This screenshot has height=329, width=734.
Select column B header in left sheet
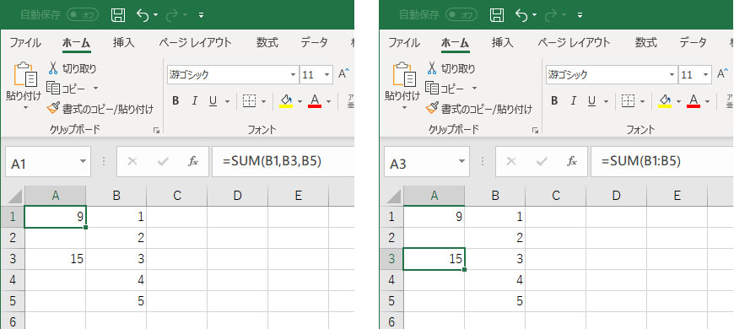click(116, 196)
